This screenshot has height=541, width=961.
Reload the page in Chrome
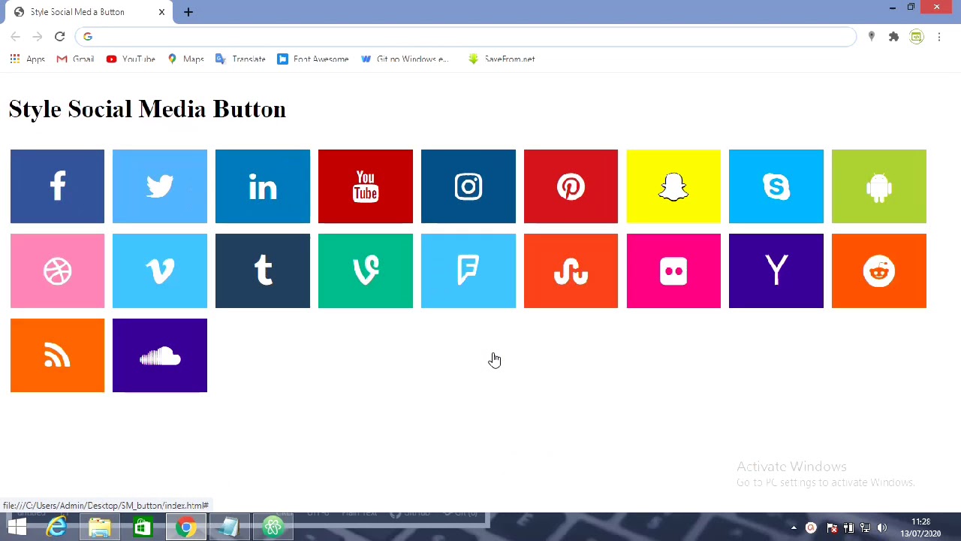click(60, 36)
